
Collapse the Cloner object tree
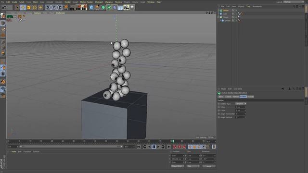coord(218,17)
